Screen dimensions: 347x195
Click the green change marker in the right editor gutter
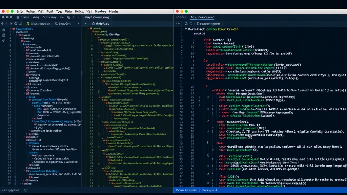click(x=199, y=101)
